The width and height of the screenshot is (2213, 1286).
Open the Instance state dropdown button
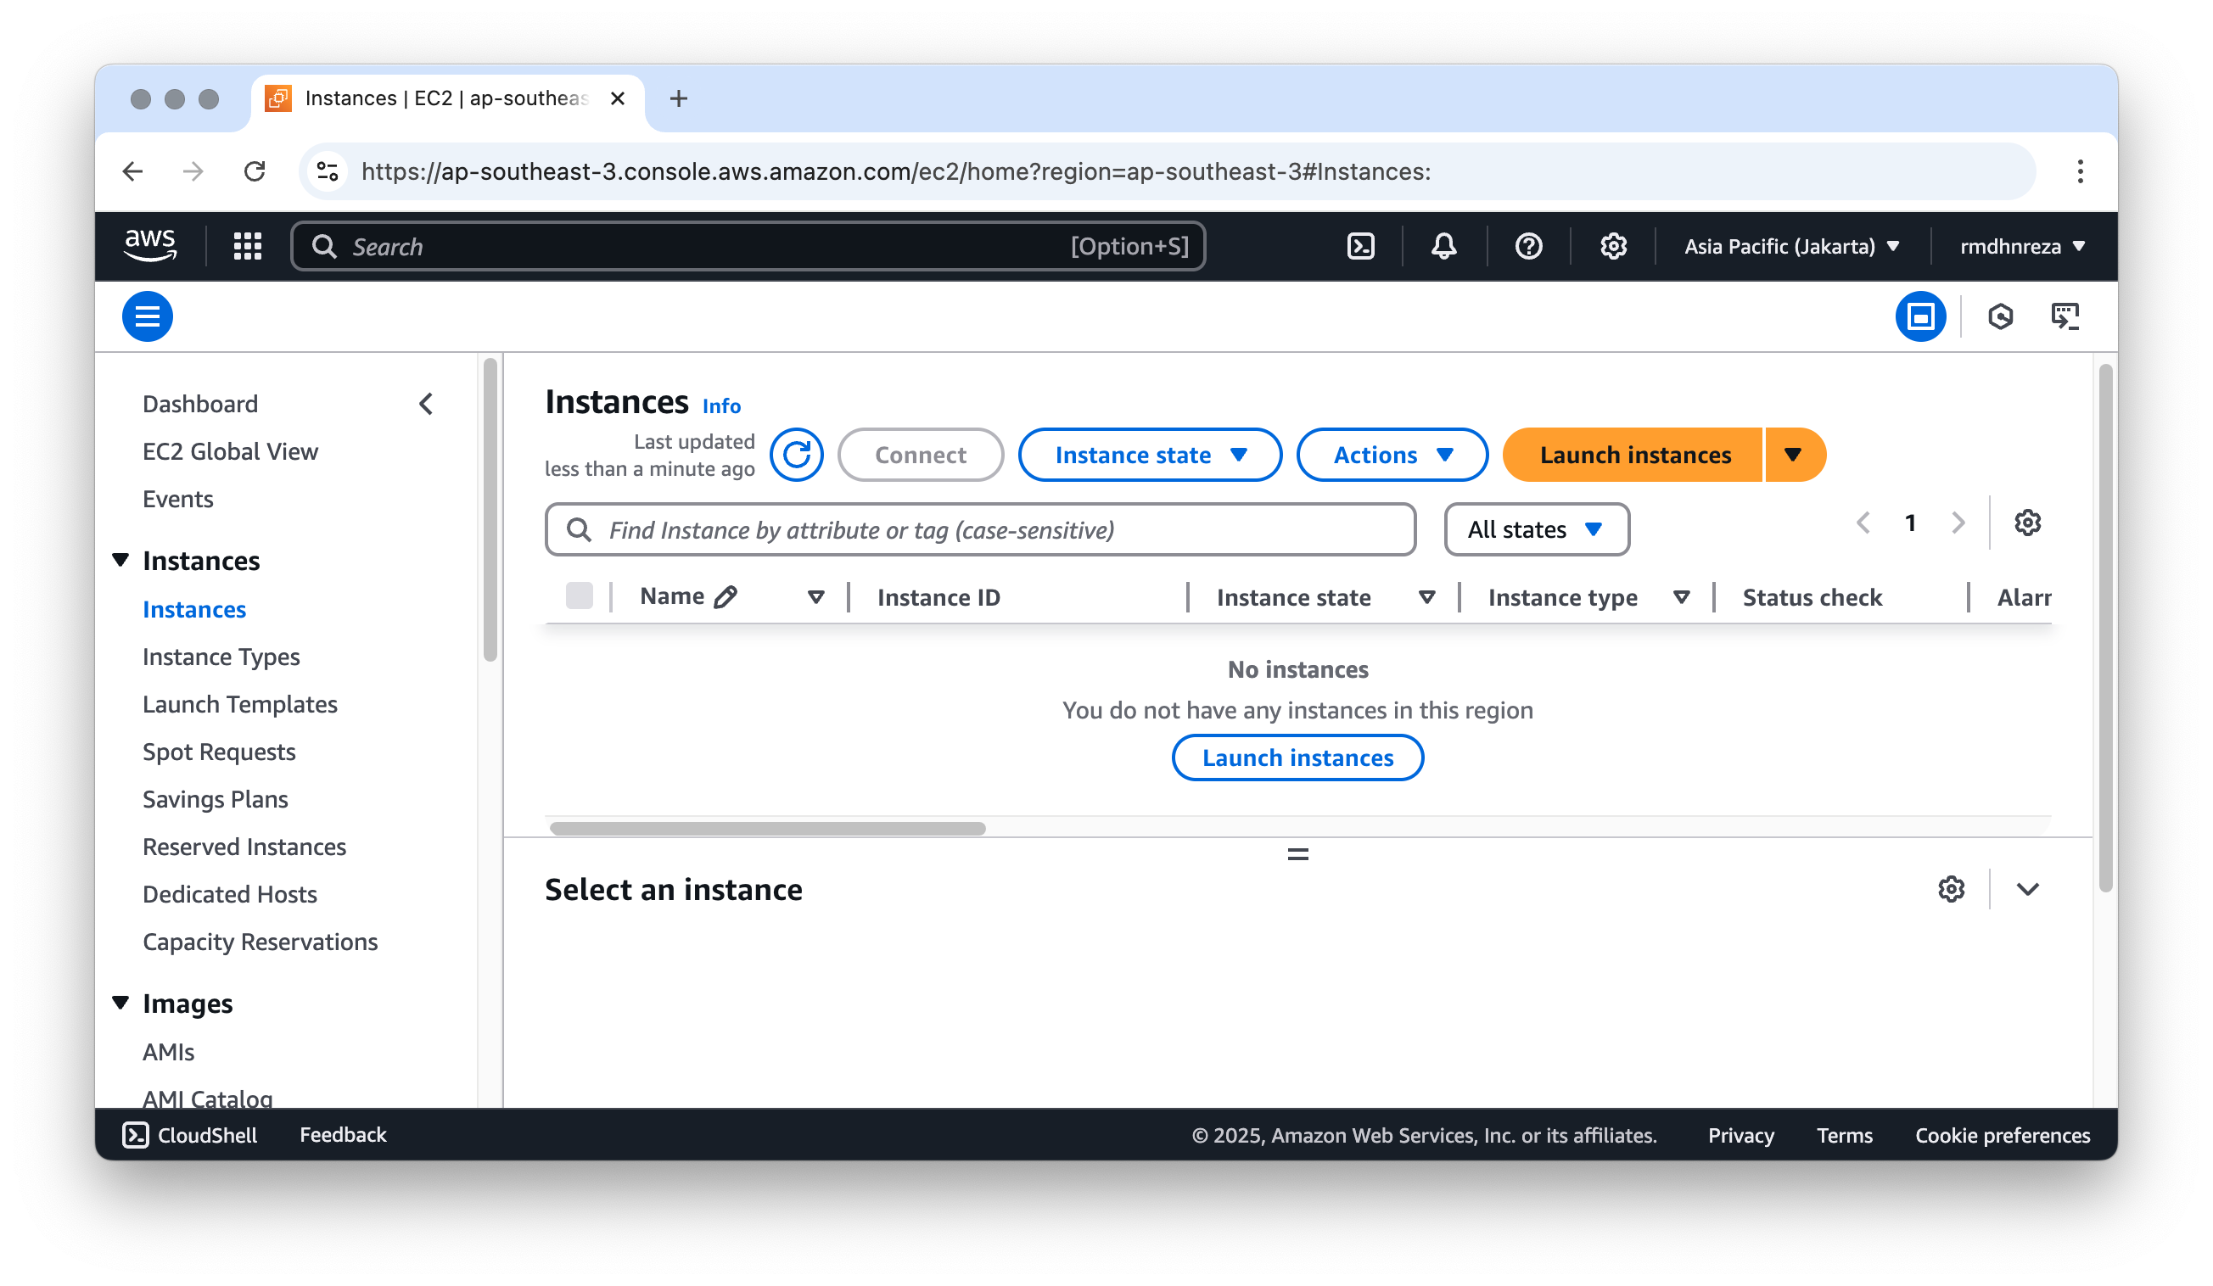(x=1150, y=455)
